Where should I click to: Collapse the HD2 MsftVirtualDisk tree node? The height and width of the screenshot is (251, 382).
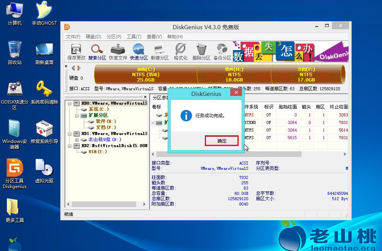click(69, 146)
